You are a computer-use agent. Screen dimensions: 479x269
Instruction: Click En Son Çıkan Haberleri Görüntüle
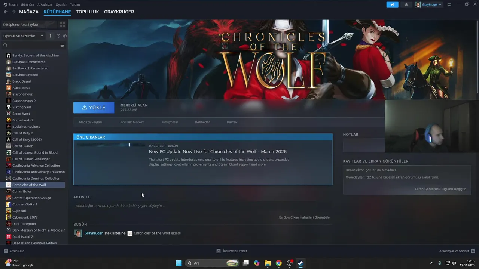304,217
